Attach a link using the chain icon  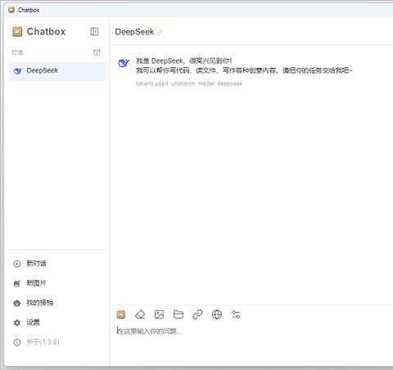click(x=197, y=314)
